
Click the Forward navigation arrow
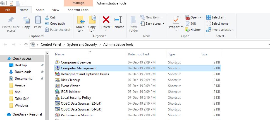(14, 44)
